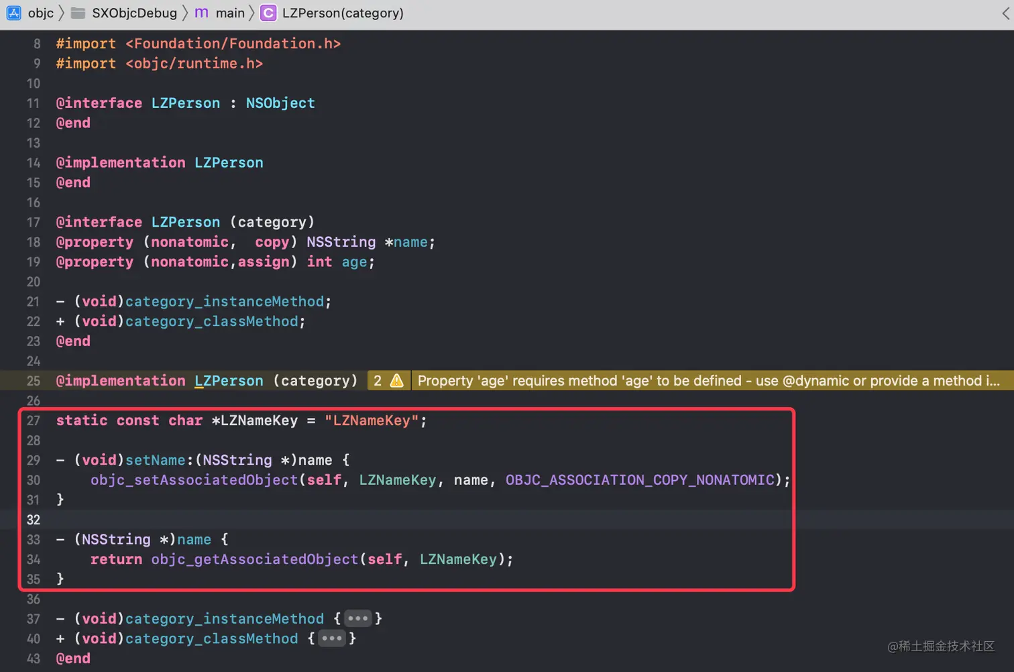
Task: Click the objc_getAssociatedObject function call
Action: tap(255, 559)
